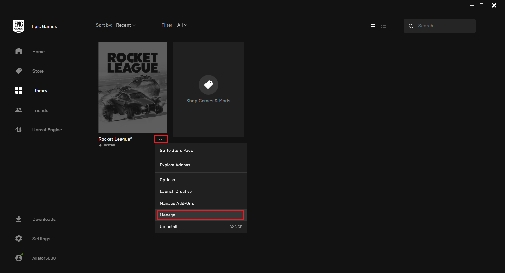Open the Filter All dropdown
The width and height of the screenshot is (505, 273).
pos(182,25)
